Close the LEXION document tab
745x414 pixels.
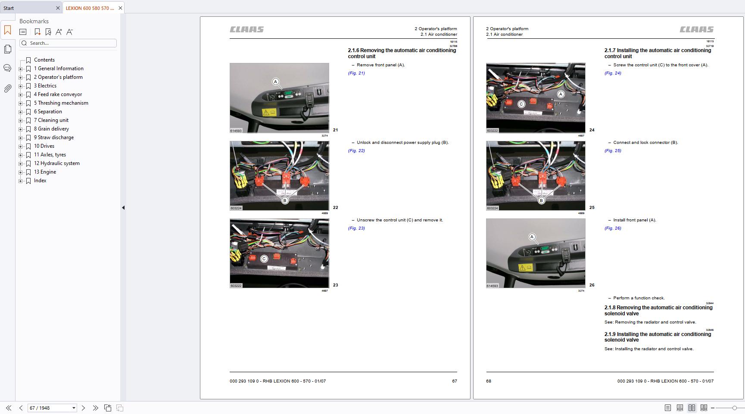click(x=120, y=8)
